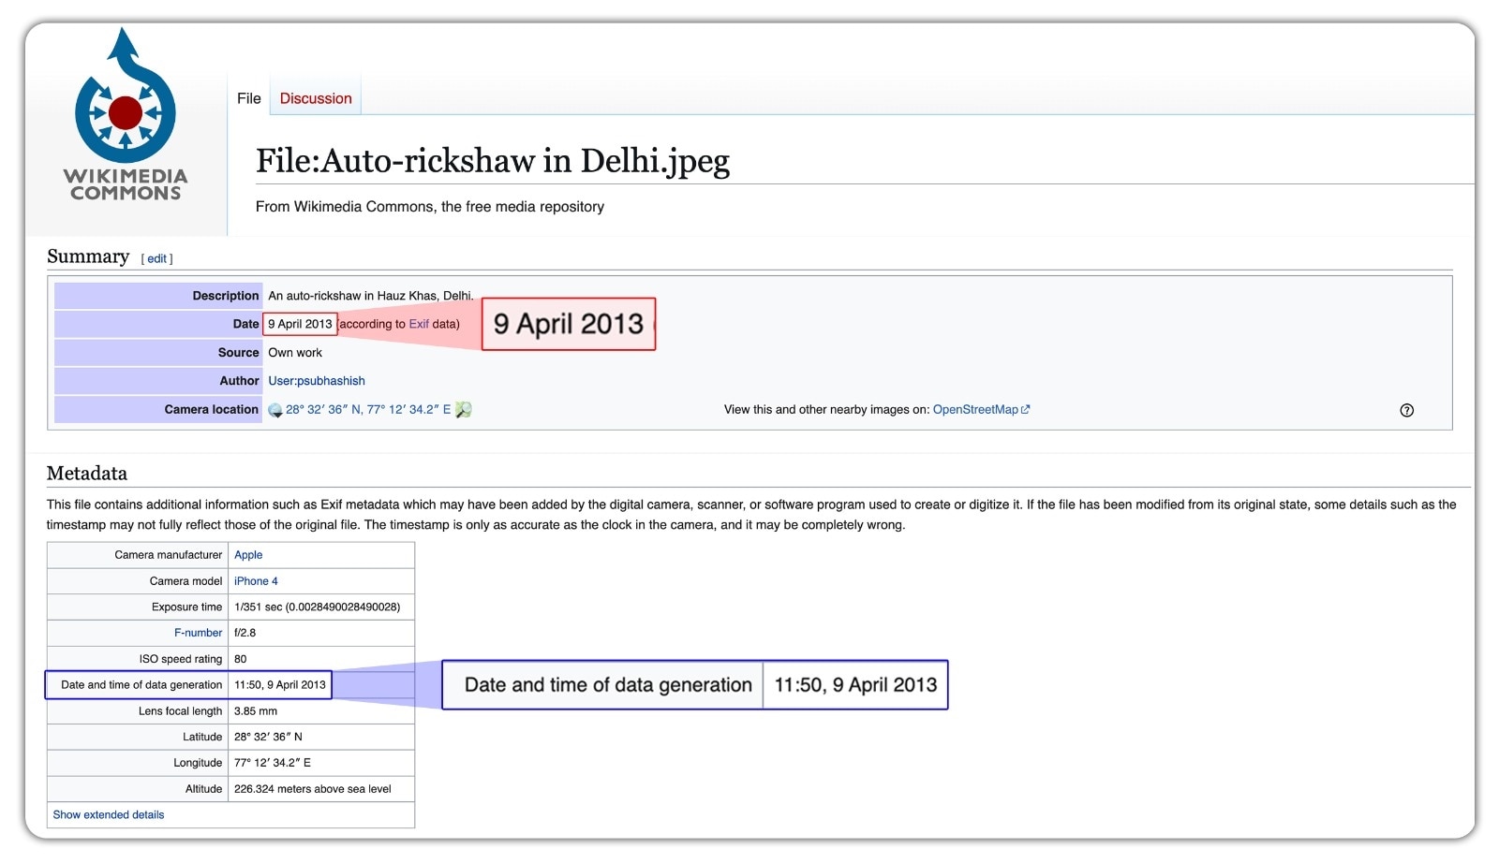The image size is (1499, 863).
Task: Open the iPhone 4 camera model link
Action: (x=256, y=581)
